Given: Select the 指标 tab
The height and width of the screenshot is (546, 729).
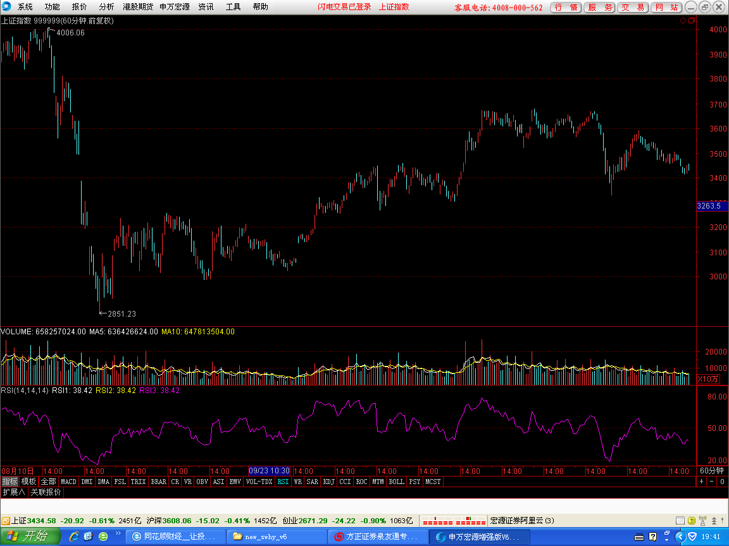Looking at the screenshot, I should point(9,482).
